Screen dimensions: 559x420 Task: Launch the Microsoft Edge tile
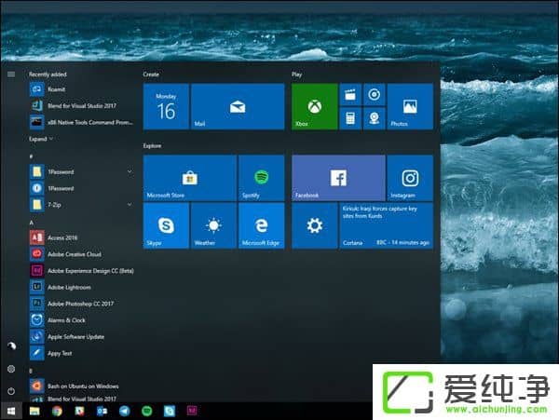point(261,225)
